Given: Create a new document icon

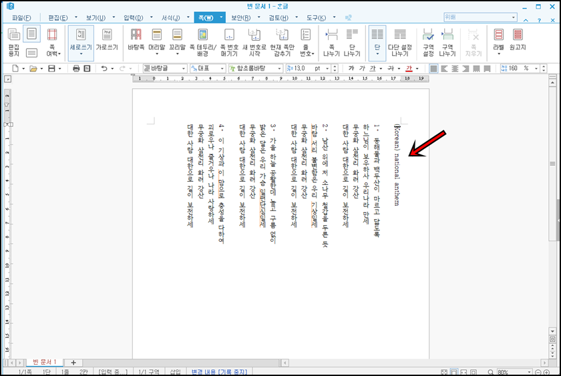Looking at the screenshot, I should pos(15,68).
